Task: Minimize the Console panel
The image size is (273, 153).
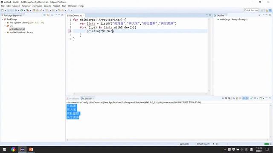Action: point(266,98)
